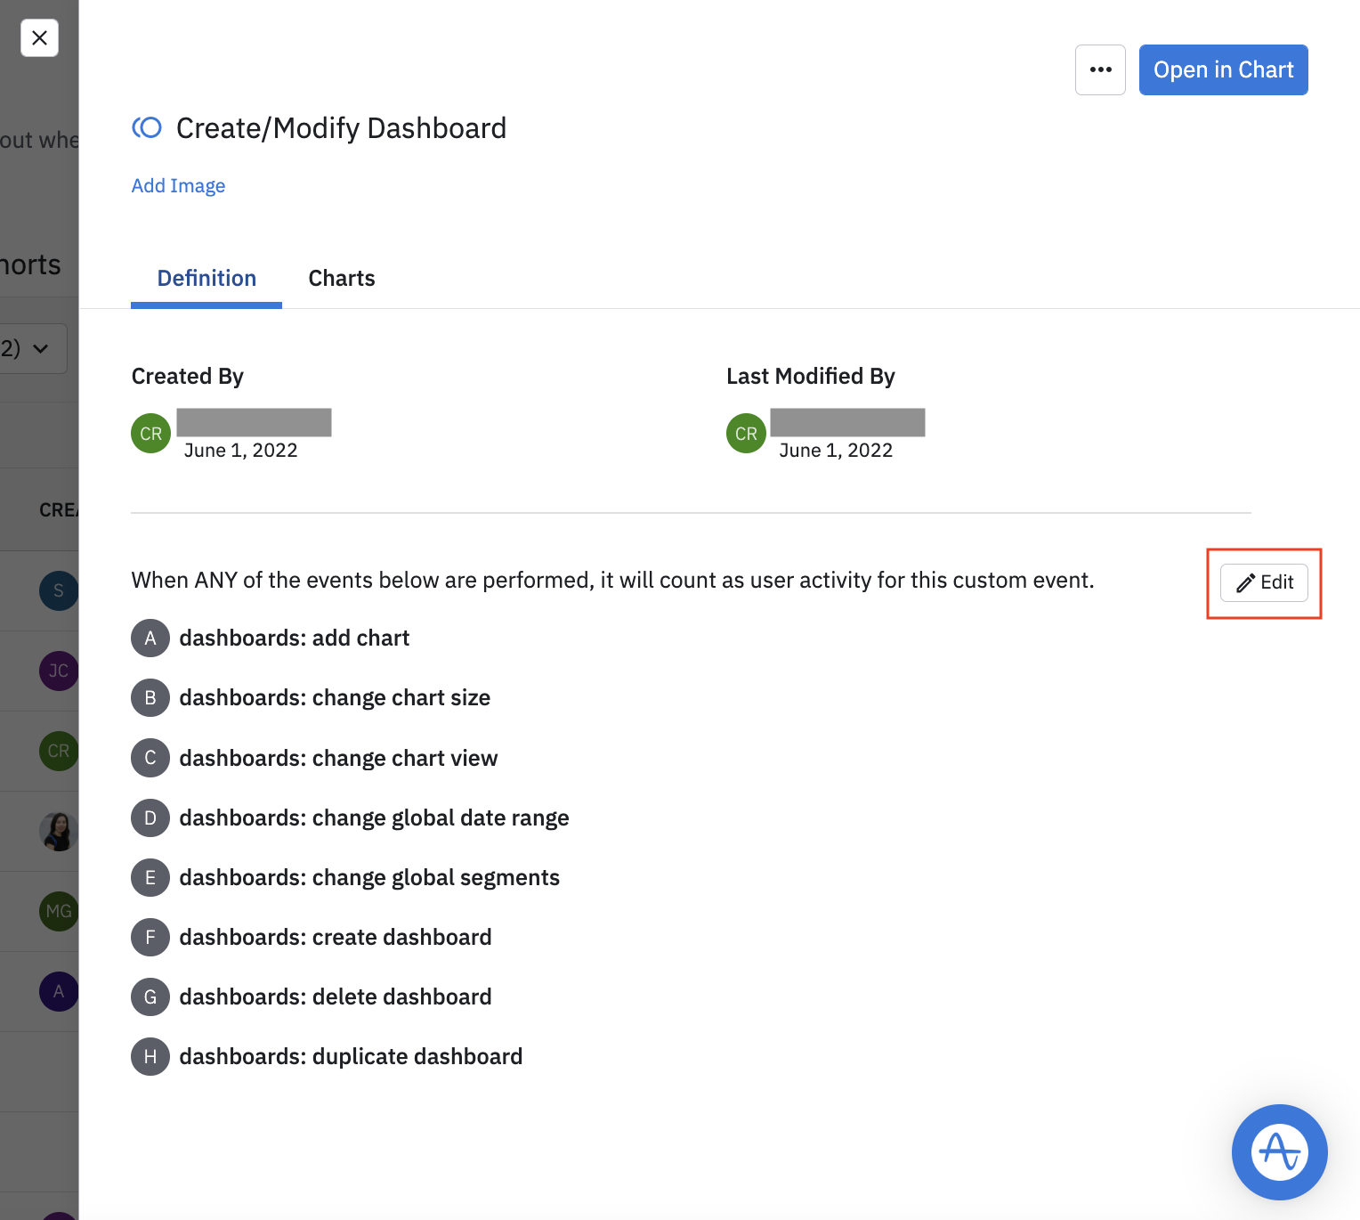Click event E badge for global segments
Screen dimensions: 1360x1220
click(x=150, y=877)
